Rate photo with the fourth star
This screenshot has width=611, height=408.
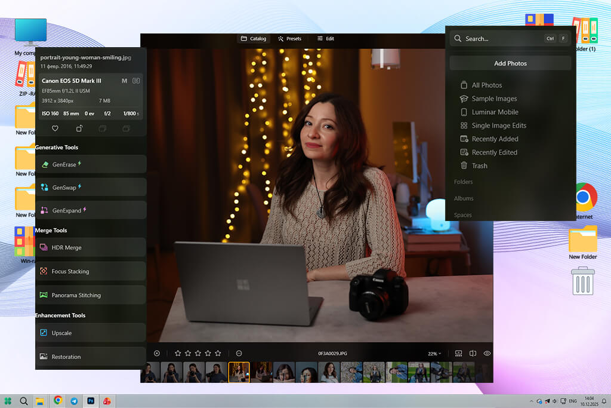(x=208, y=354)
